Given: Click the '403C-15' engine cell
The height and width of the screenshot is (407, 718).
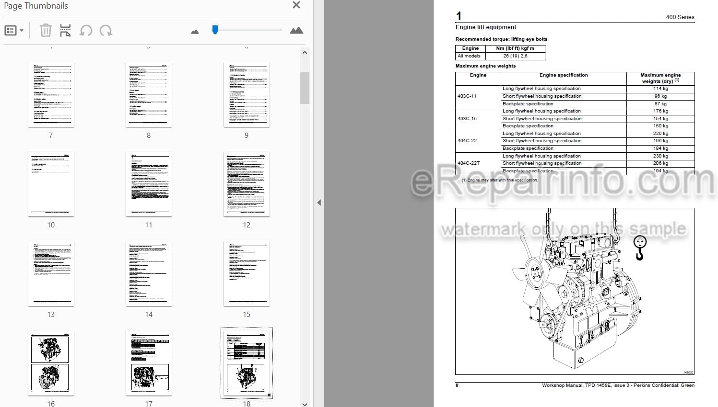Looking at the screenshot, I should [x=478, y=119].
